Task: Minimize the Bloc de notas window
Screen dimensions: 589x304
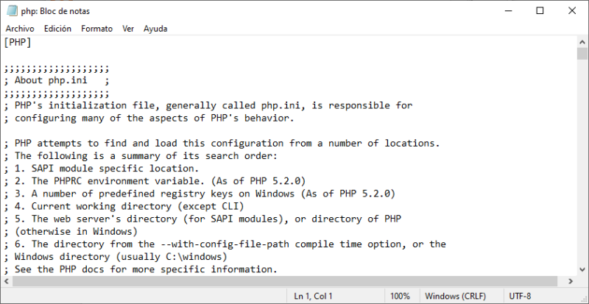Action: 504,11
